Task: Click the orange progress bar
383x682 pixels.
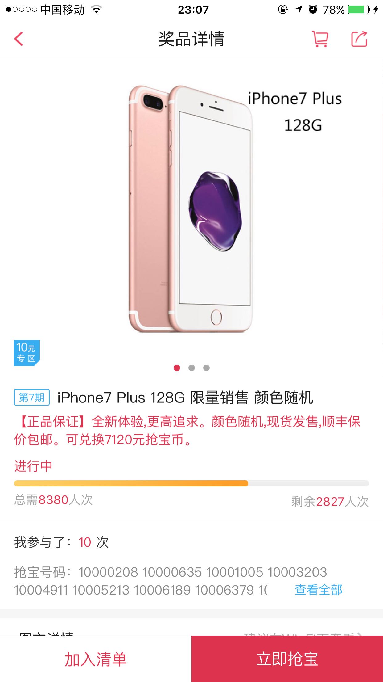Action: tap(191, 483)
